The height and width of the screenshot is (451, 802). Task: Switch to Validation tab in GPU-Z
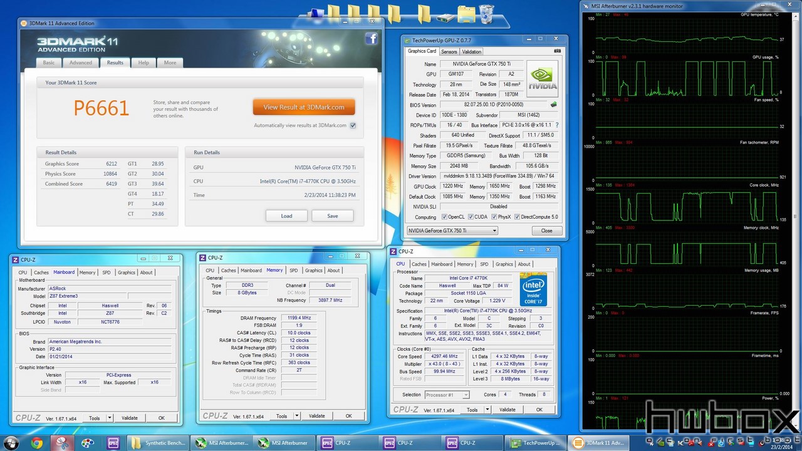[472, 52]
